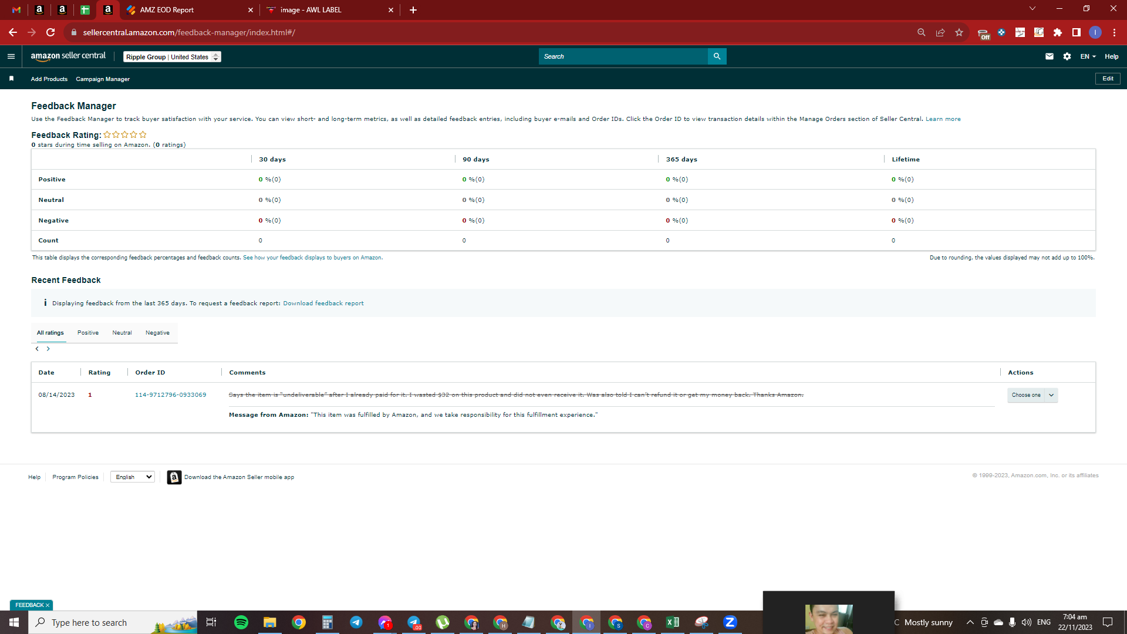Open Campaign Manager link

click(103, 79)
